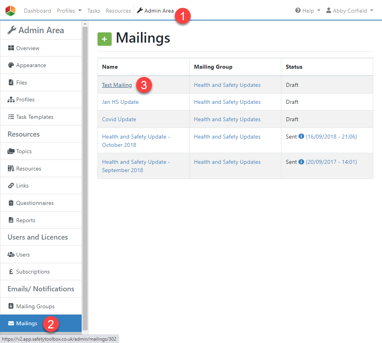382x343 pixels.
Task: Click the Safety Toolbox logo icon
Action: [10, 11]
